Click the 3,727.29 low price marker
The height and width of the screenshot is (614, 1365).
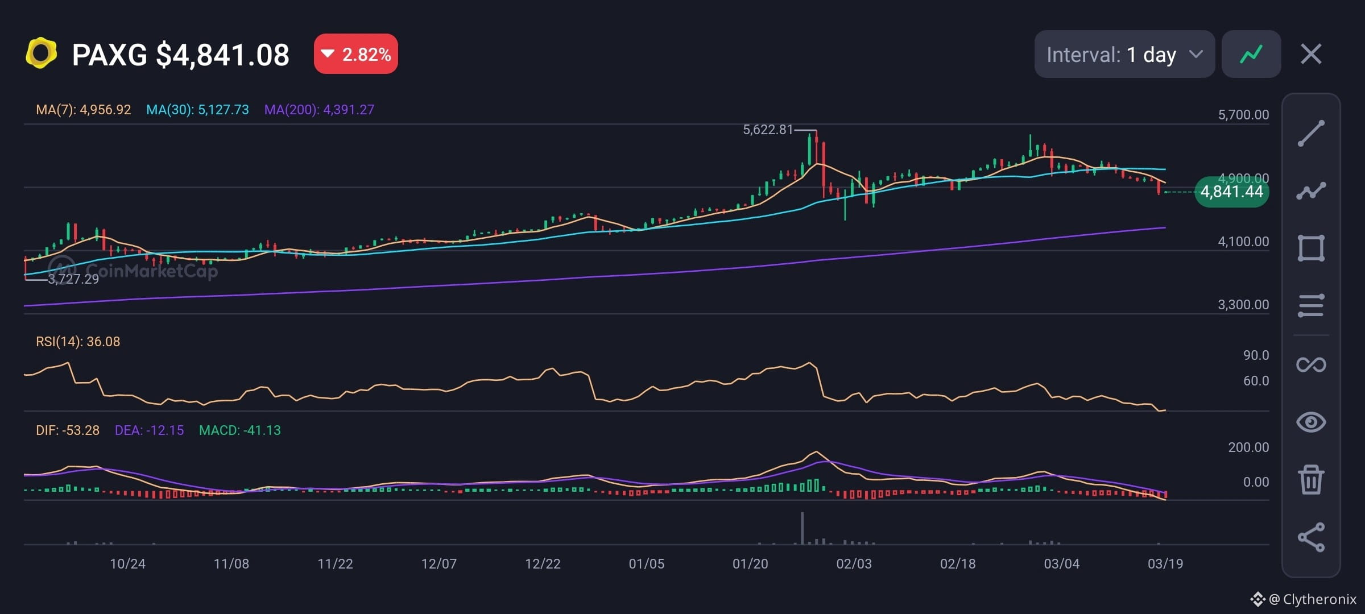pos(73,279)
